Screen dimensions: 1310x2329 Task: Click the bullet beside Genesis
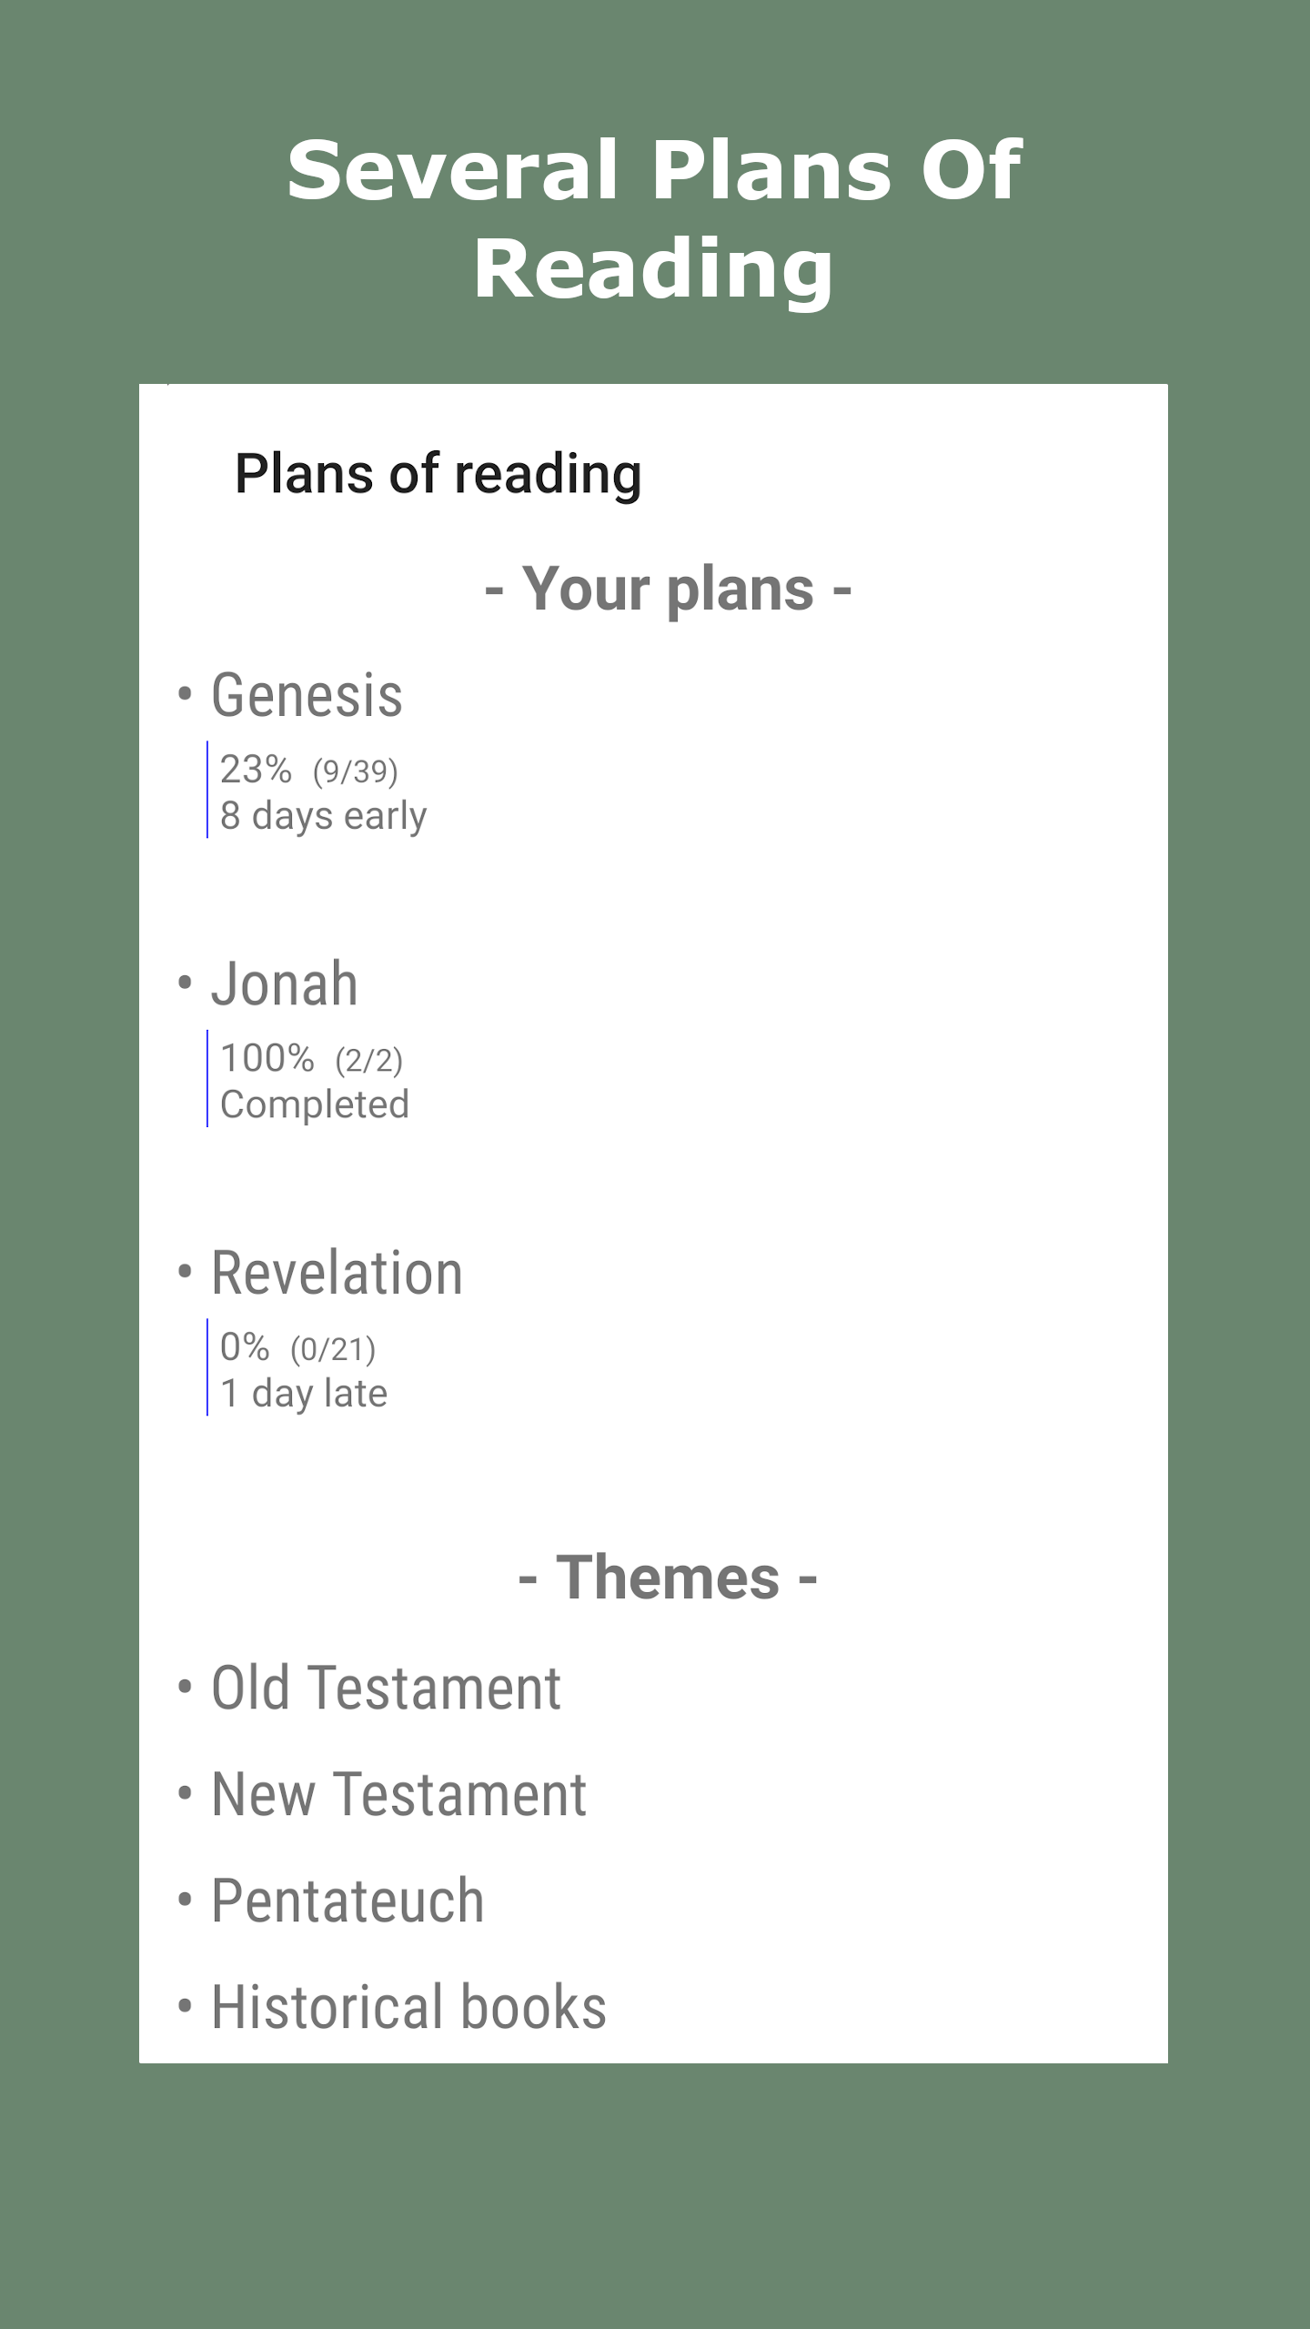(186, 695)
